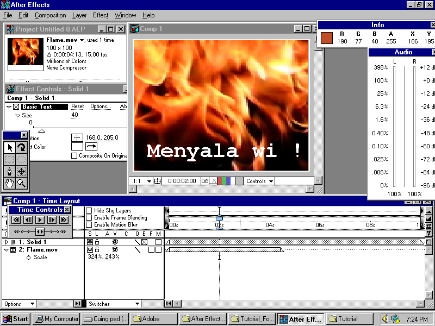The image size is (435, 326).
Task: Hide the Flame.mov layer video eye
Action: pyautogui.click(x=115, y=249)
